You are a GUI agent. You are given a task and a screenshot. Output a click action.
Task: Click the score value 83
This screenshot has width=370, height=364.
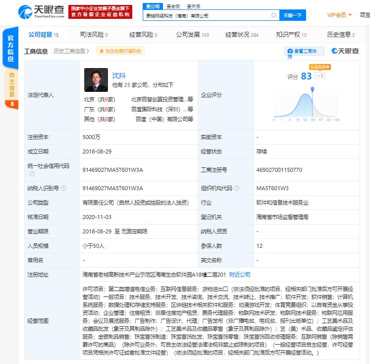pyautogui.click(x=306, y=76)
